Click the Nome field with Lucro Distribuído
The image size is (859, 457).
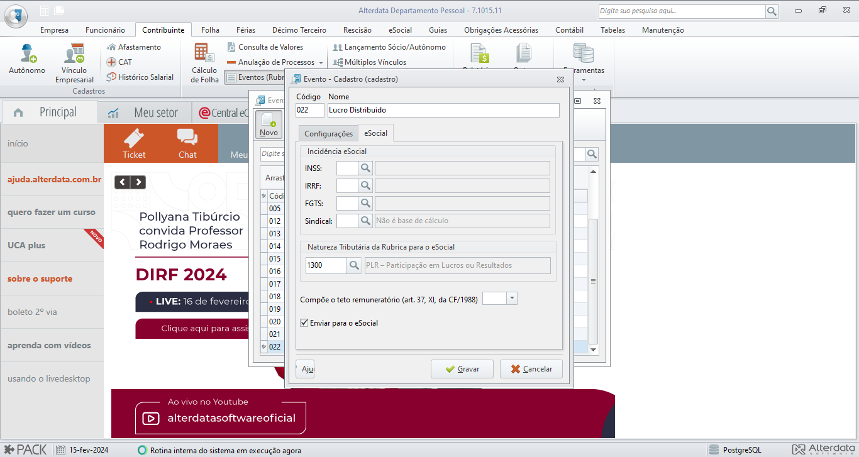[x=443, y=110]
